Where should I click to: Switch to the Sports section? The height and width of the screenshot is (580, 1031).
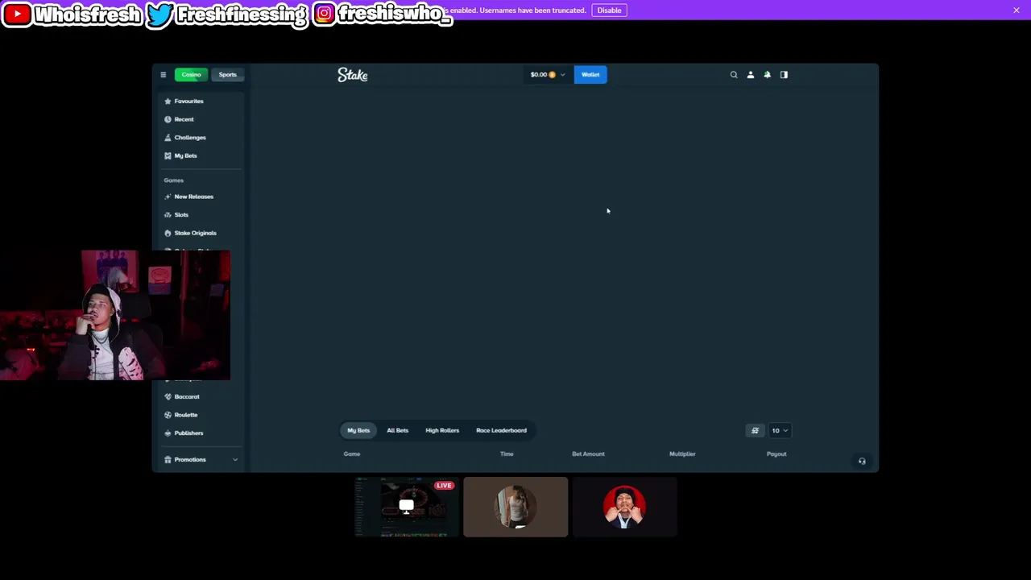point(227,75)
